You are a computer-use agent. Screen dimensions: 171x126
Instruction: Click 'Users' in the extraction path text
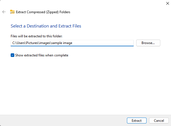(x=22, y=43)
